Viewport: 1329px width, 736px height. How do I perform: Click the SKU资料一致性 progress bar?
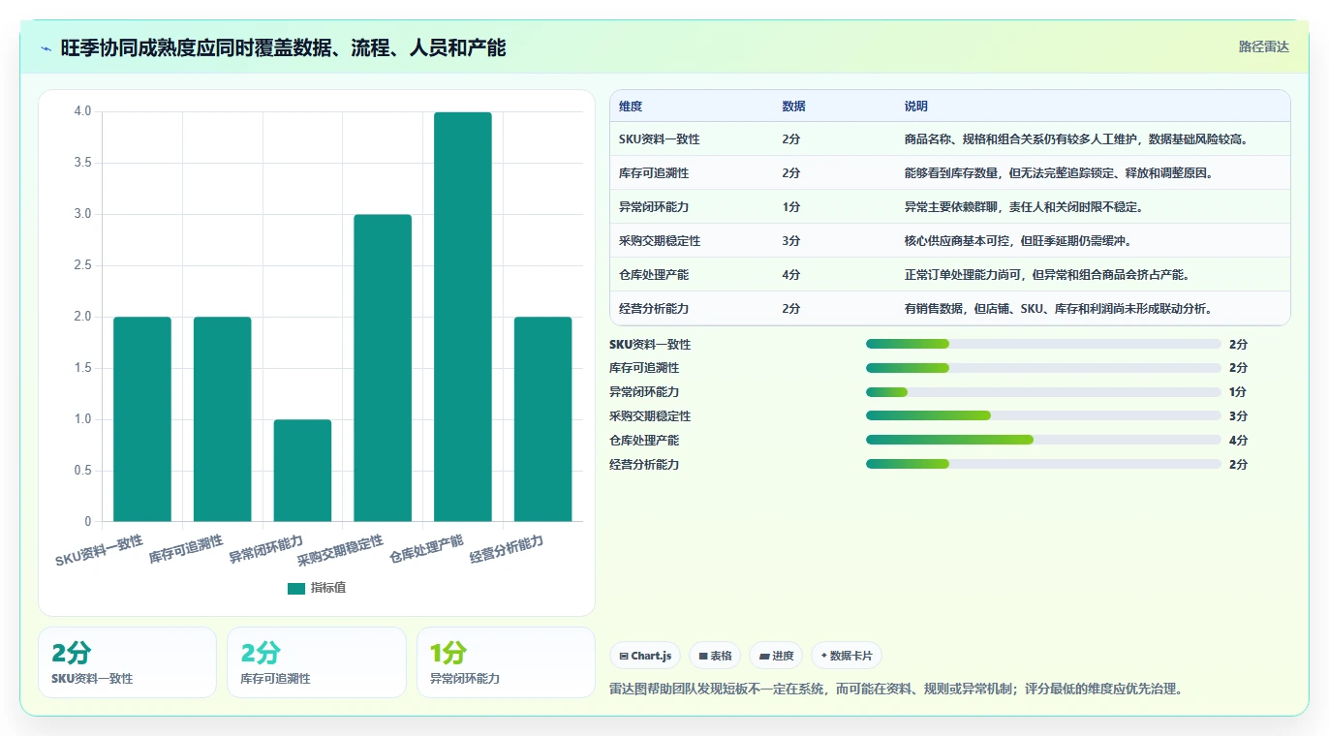point(1043,344)
